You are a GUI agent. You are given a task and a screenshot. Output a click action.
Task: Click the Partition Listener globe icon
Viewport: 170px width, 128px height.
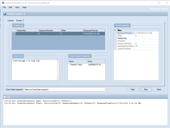click(5, 14)
